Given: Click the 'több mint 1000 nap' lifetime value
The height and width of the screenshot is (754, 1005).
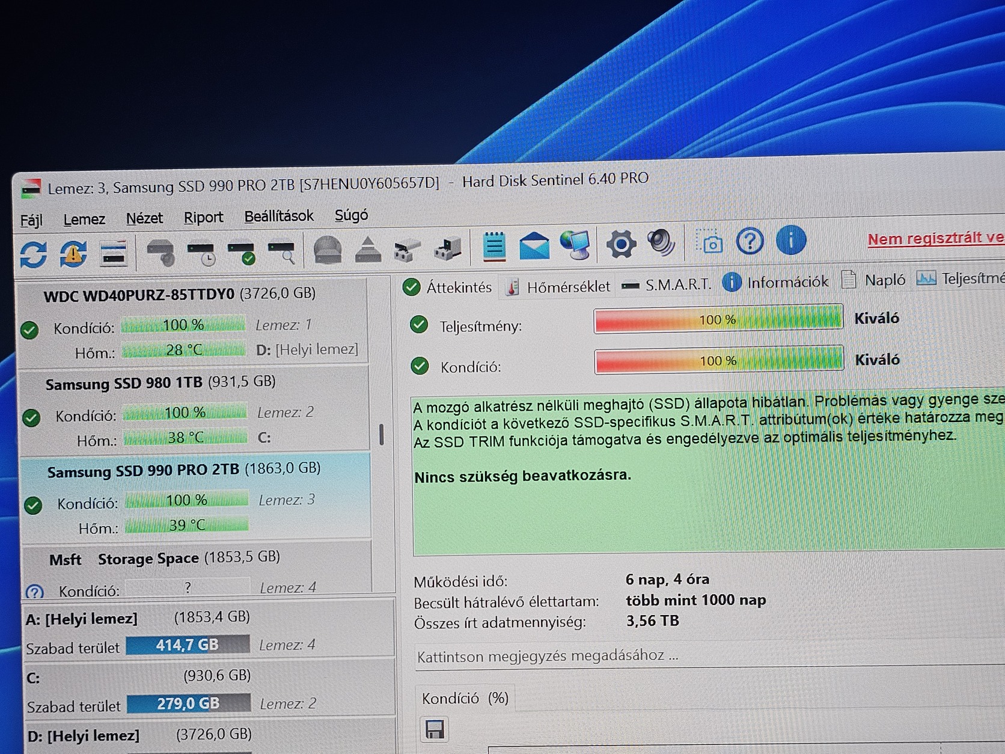Looking at the screenshot, I should click(x=696, y=600).
